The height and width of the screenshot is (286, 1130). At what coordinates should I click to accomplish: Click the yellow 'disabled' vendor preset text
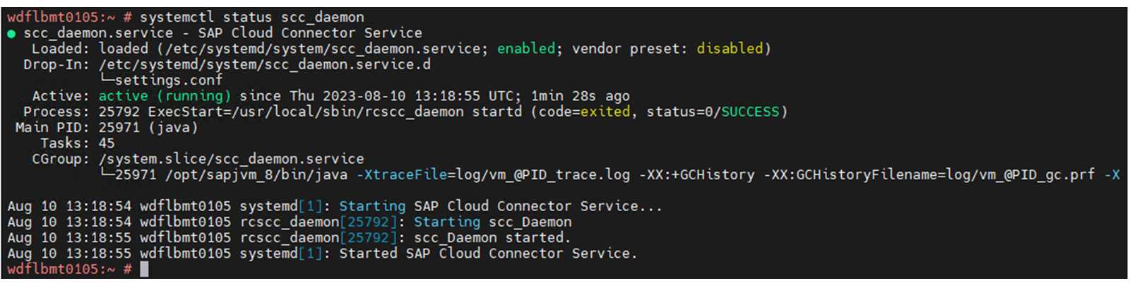pyautogui.click(x=730, y=49)
